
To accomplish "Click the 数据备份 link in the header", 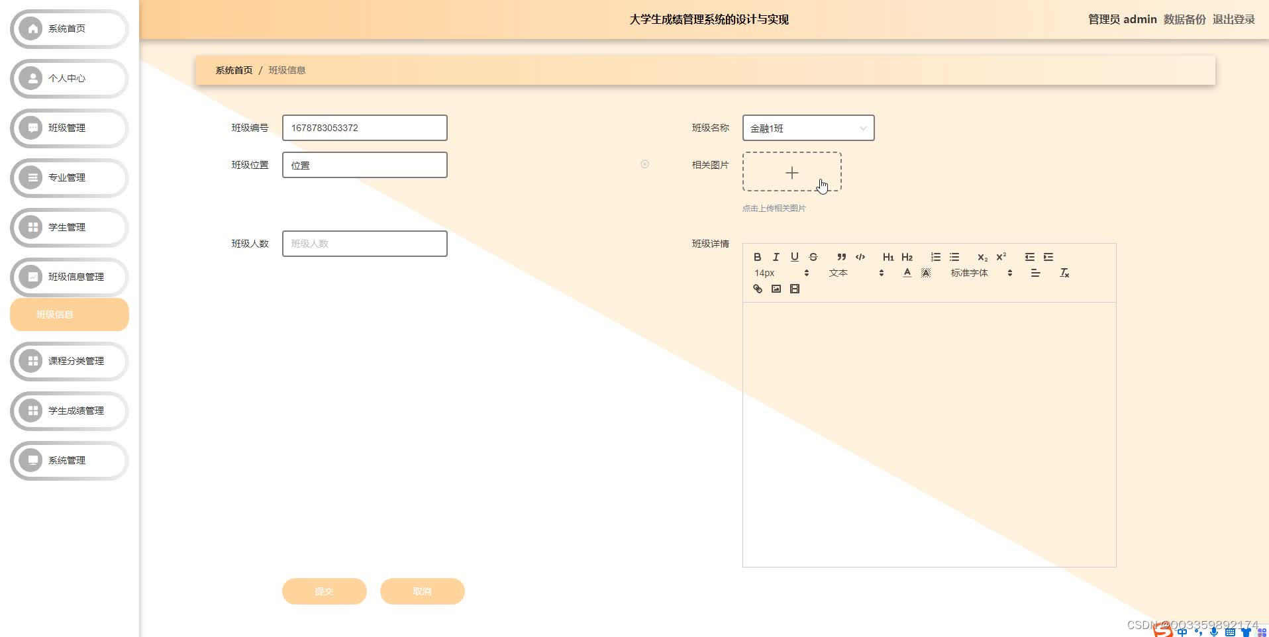I will 1184,19.
